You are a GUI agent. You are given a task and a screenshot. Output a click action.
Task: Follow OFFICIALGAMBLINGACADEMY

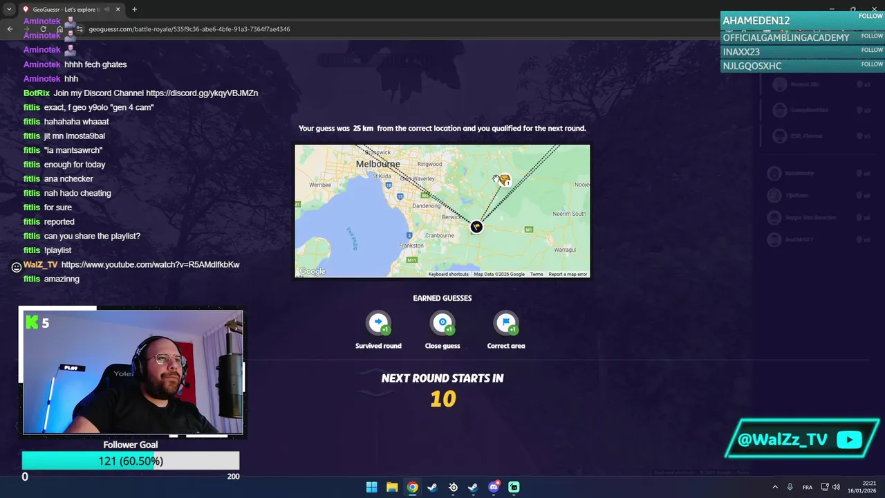871,35
